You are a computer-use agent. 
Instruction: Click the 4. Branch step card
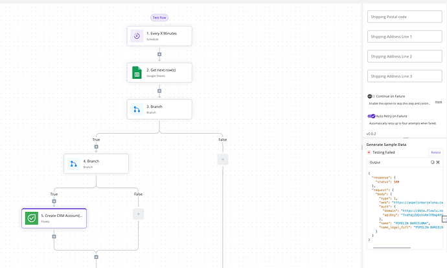[96, 164]
